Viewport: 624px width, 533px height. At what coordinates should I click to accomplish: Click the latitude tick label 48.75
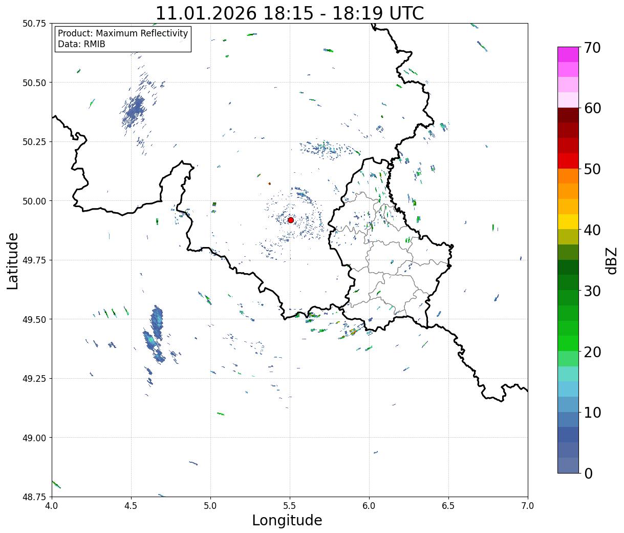click(34, 497)
